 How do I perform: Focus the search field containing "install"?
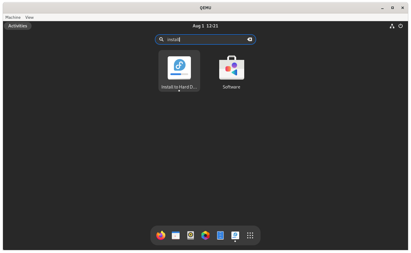205,39
